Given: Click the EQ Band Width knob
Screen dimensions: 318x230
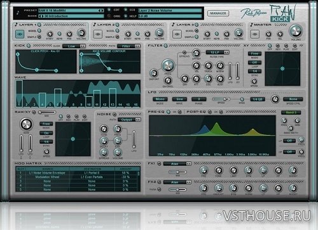Looking at the screenshot, I should click(291, 128).
